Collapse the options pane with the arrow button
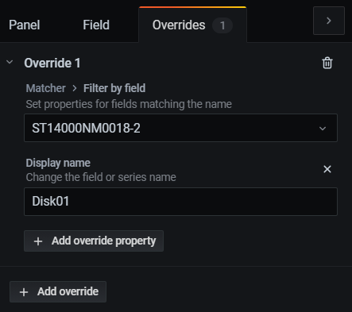Image resolution: width=352 pixels, height=312 pixels. [x=329, y=21]
